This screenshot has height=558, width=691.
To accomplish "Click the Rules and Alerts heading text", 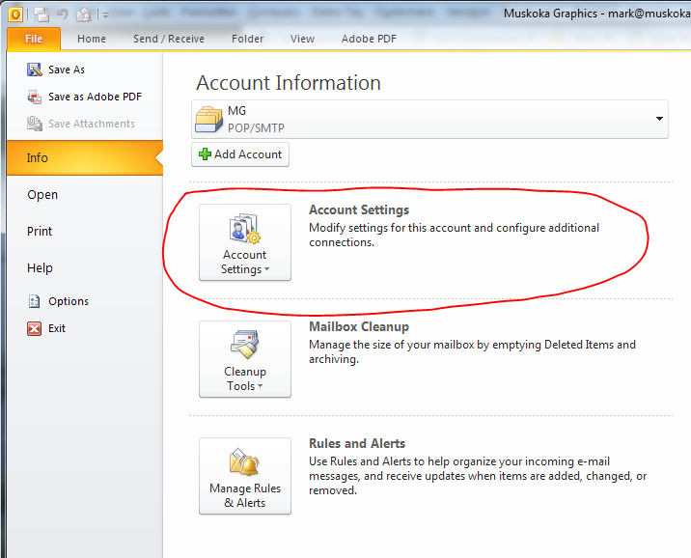I will click(357, 443).
